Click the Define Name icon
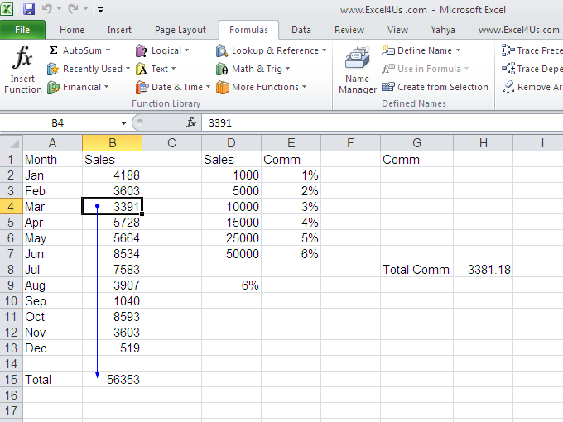Screen dimensions: 563x422 (x=388, y=50)
